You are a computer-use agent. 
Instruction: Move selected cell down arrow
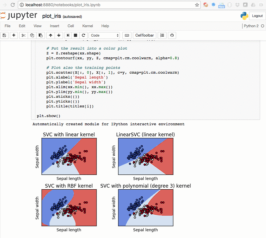click(59, 35)
